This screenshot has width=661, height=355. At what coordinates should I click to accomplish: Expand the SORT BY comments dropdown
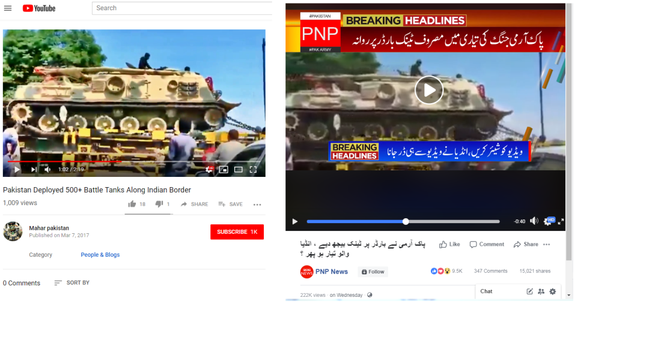[72, 282]
